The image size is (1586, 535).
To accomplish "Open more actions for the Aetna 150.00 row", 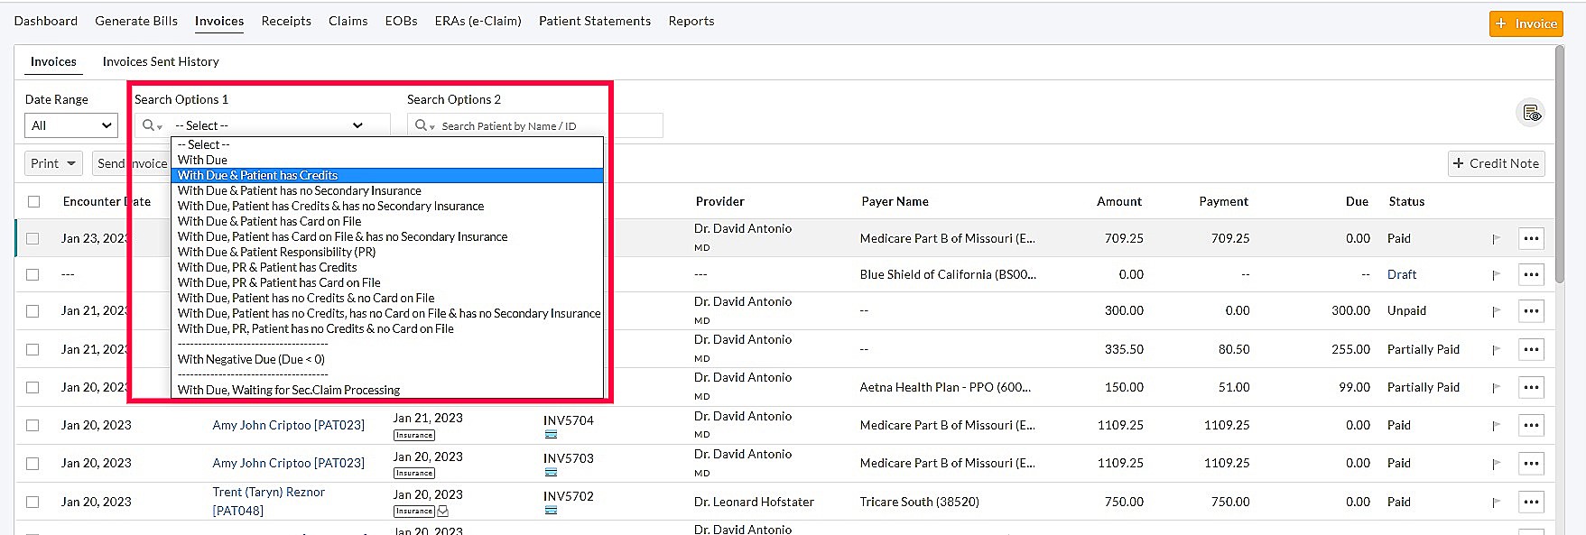I will tap(1531, 387).
